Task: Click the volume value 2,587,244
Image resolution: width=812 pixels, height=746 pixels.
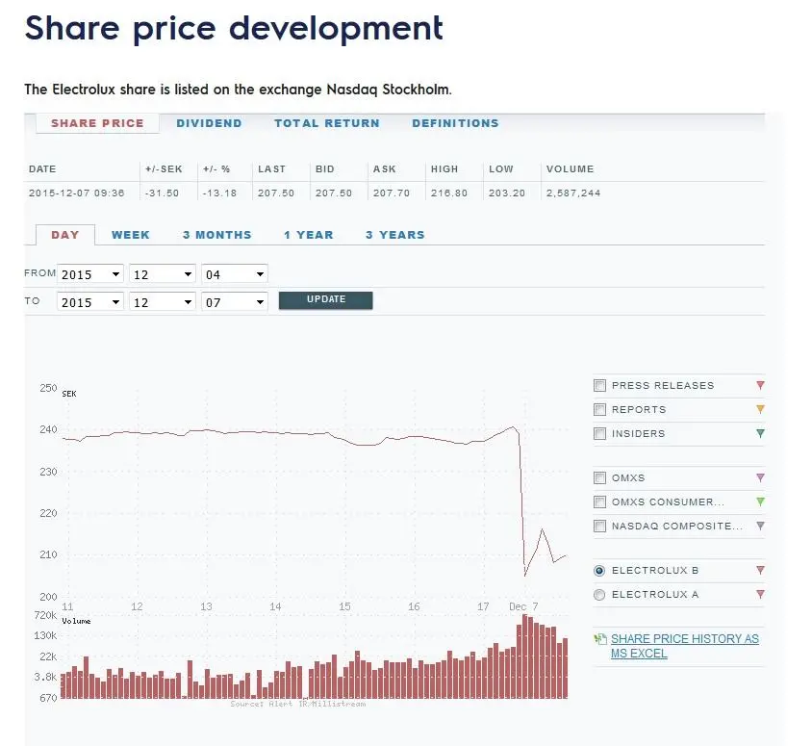Action: point(573,193)
